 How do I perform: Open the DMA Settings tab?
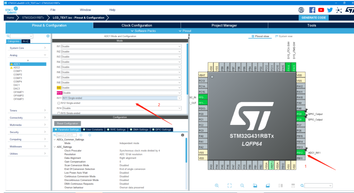(x=138, y=130)
